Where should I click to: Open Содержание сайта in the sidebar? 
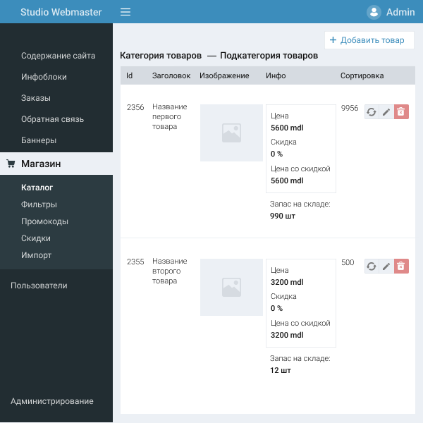tap(58, 56)
